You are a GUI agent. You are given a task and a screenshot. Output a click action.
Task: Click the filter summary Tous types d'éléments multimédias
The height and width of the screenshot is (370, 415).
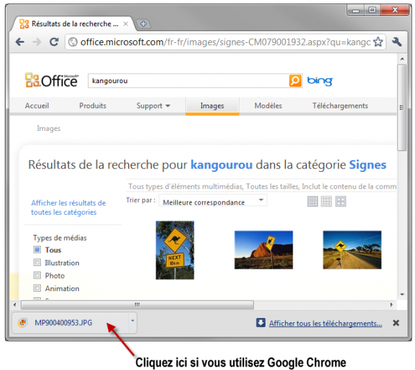262,186
